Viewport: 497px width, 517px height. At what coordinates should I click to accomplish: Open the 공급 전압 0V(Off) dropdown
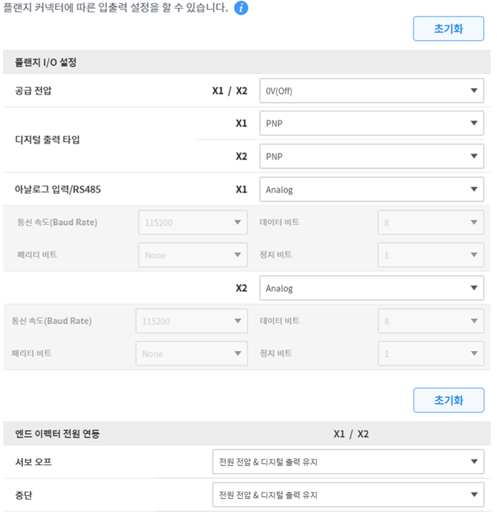pos(371,91)
